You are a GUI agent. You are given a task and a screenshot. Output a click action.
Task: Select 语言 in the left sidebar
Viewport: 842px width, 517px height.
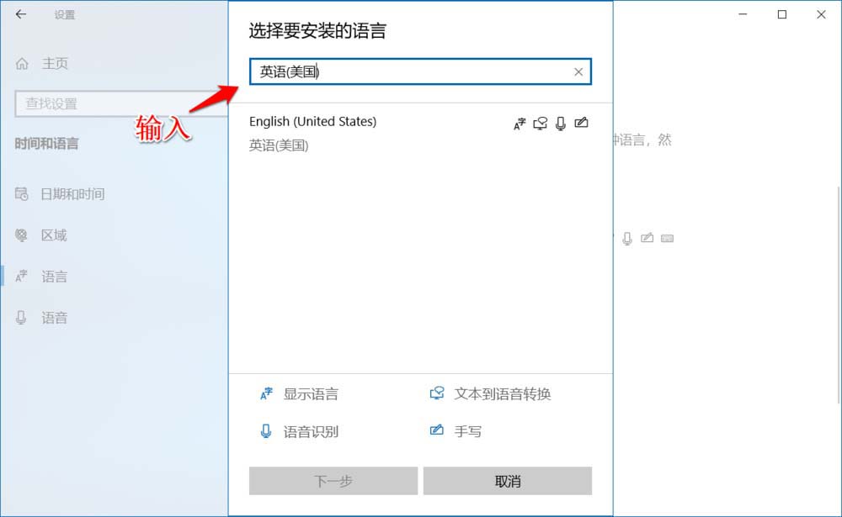pos(54,277)
